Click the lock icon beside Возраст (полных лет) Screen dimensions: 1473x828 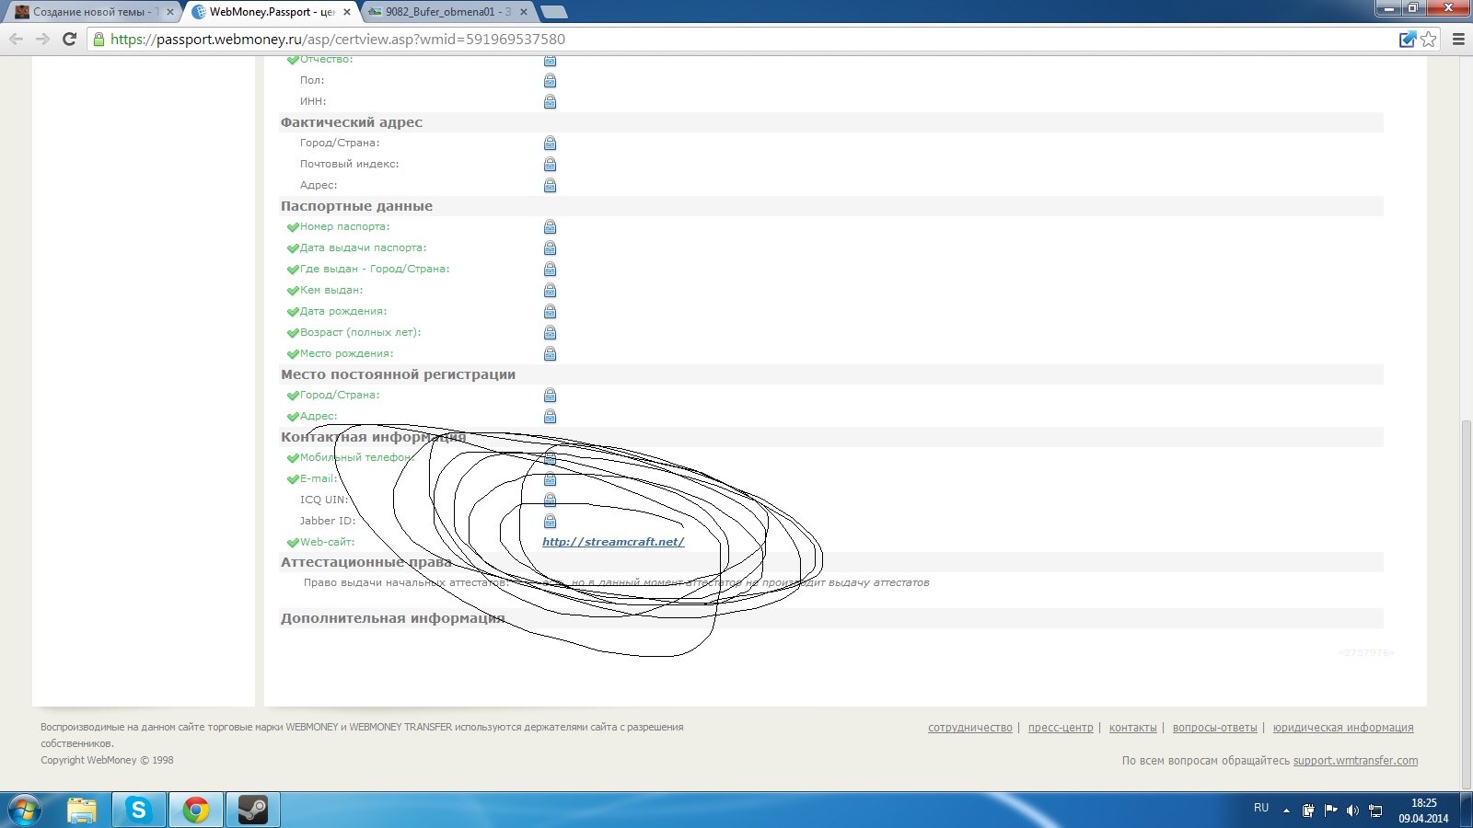550,333
